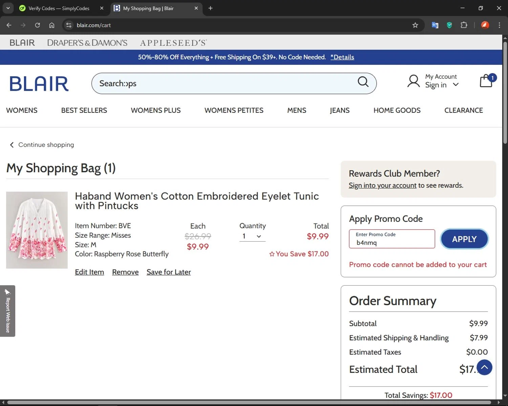Click Sign into your account link

click(382, 185)
